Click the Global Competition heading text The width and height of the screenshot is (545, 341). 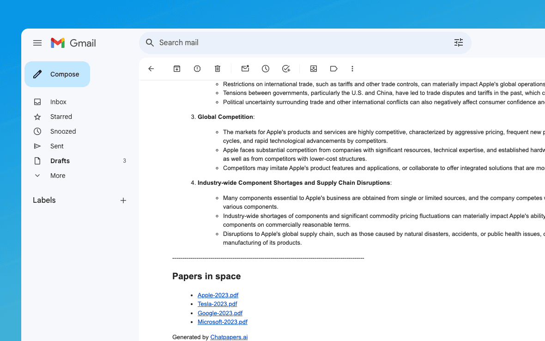click(225, 117)
